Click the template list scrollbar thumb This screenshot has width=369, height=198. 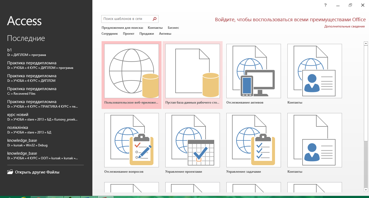[x=366, y=93]
